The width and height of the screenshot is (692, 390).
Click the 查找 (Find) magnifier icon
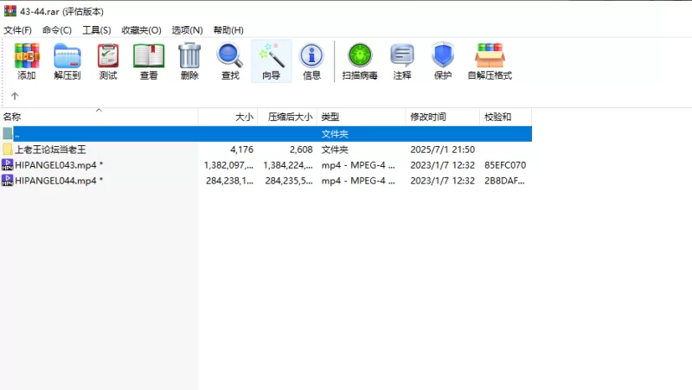coord(230,55)
